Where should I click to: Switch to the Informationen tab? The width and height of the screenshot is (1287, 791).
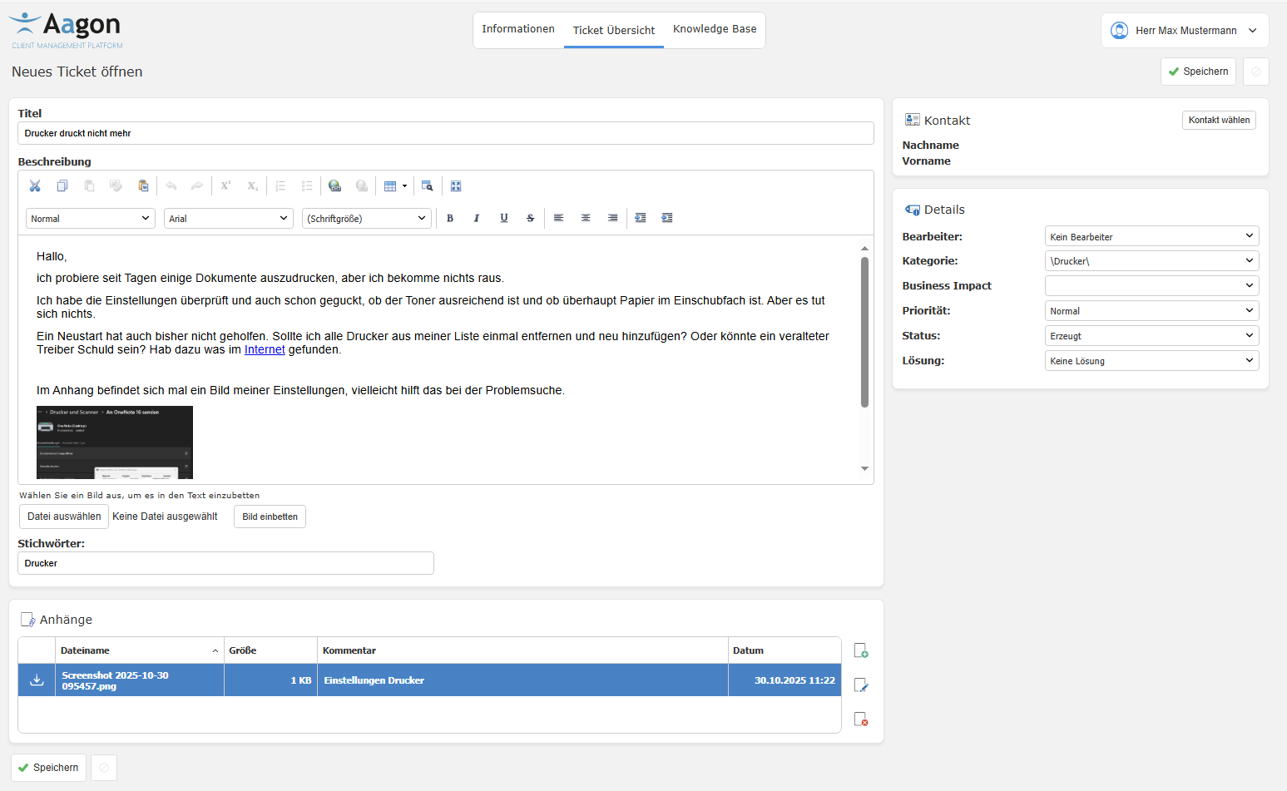pyautogui.click(x=518, y=29)
